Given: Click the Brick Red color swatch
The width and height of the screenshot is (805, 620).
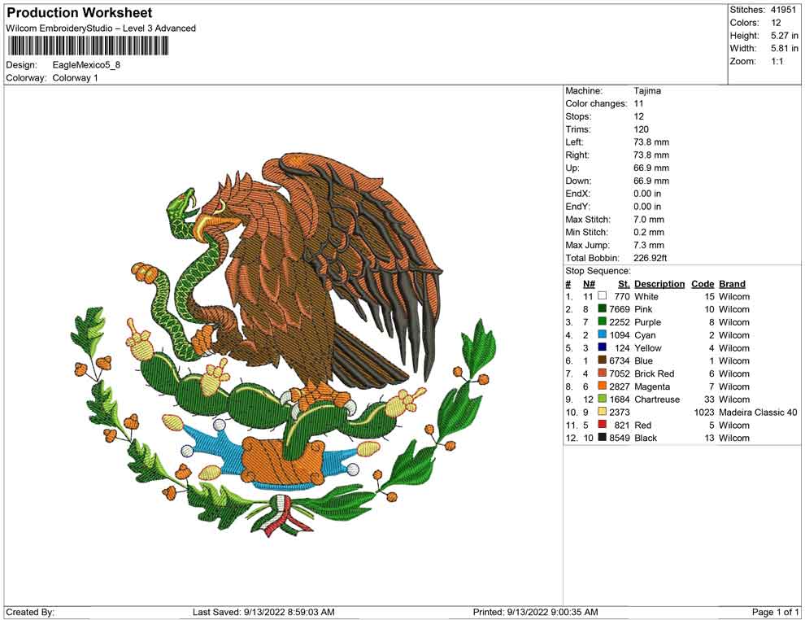Looking at the screenshot, I should click(x=603, y=373).
